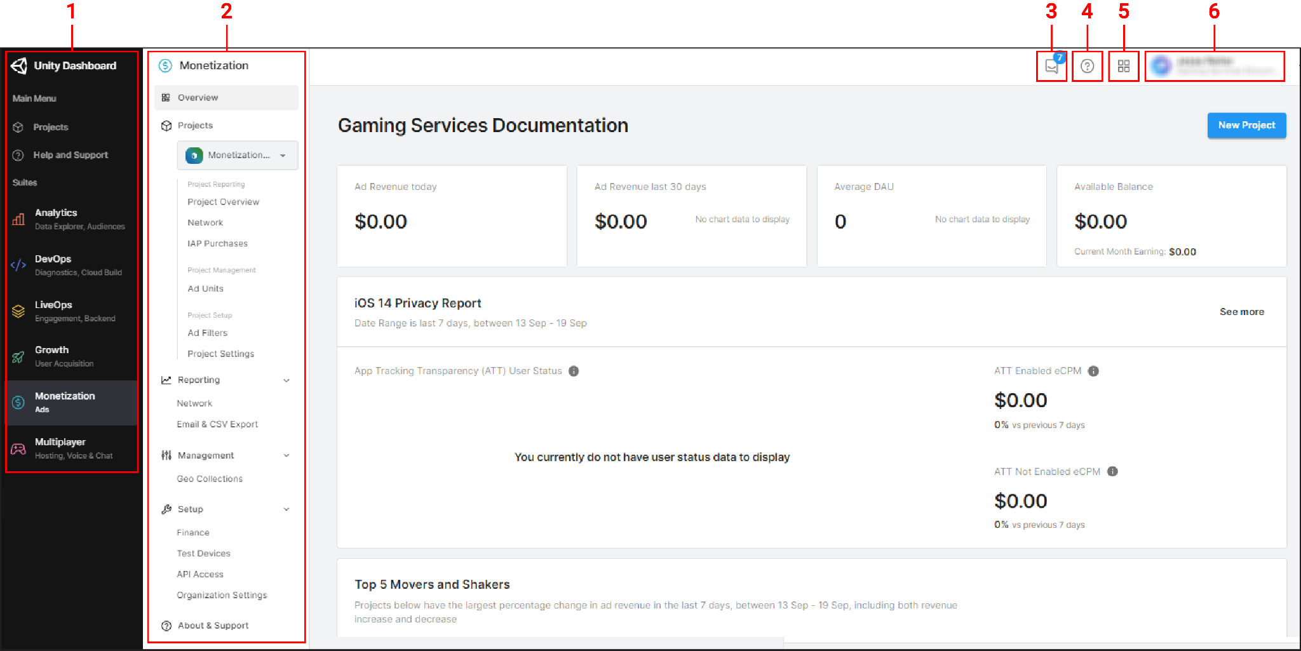Open See more on the iOS 14 Privacy Report
This screenshot has height=651, width=1301.
[x=1241, y=312]
